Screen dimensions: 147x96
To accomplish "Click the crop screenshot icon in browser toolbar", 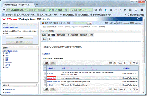I will pos(136,10).
